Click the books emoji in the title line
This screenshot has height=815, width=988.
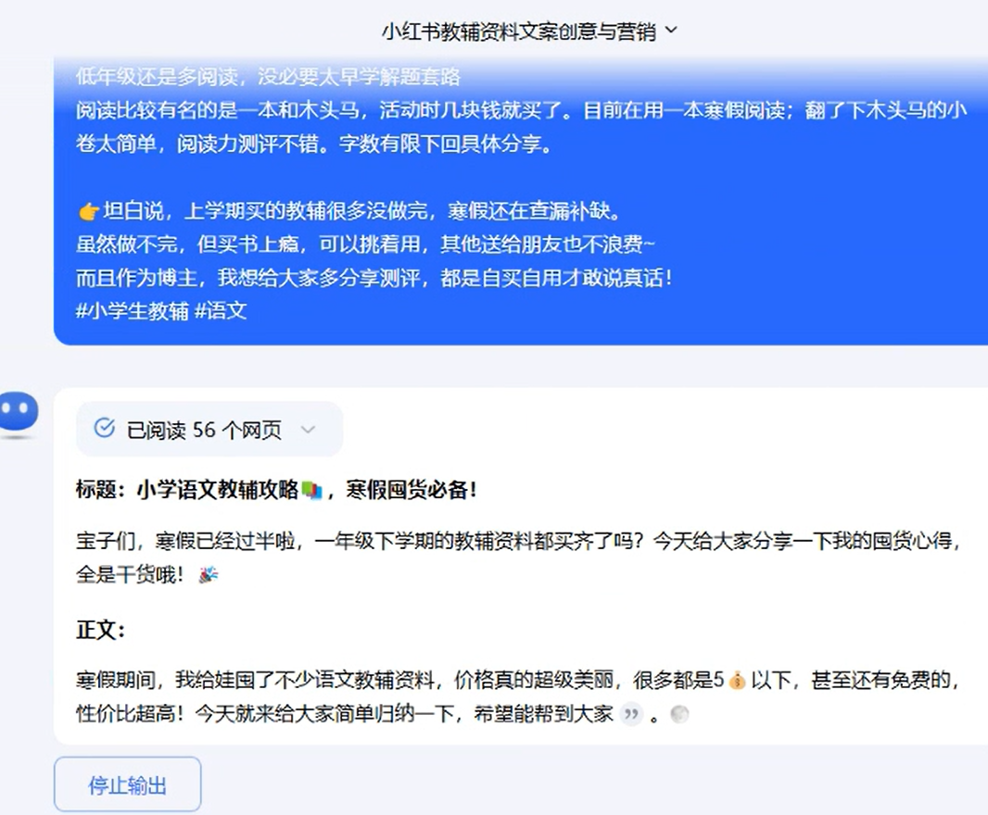[x=312, y=490]
